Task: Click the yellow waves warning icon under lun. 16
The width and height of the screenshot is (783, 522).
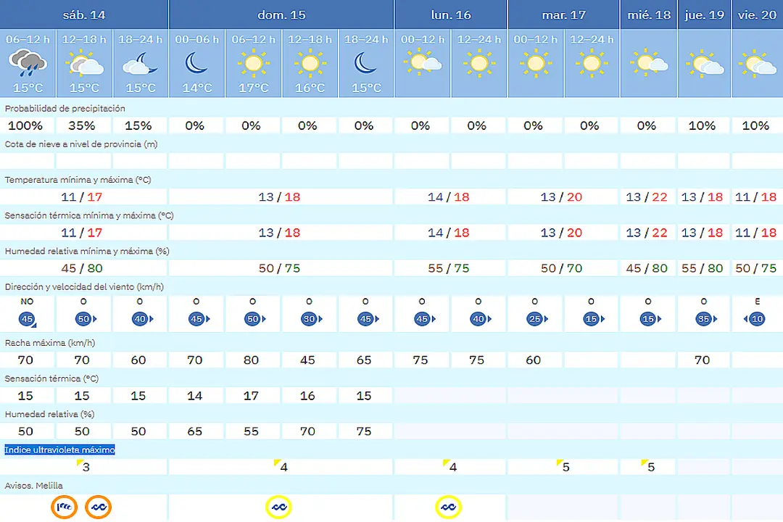Action: (448, 507)
